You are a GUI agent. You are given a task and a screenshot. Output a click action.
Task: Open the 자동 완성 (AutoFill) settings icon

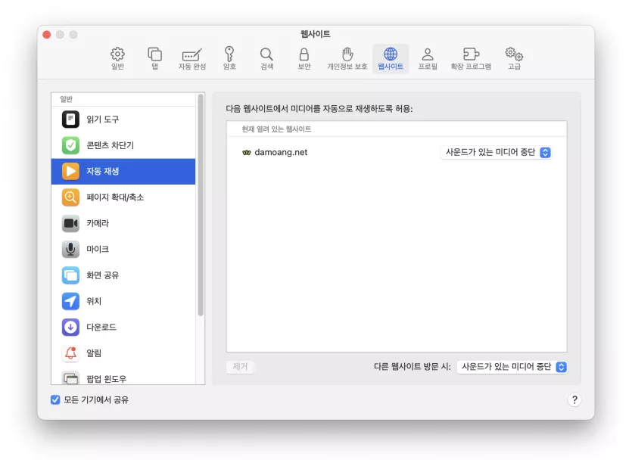pyautogui.click(x=191, y=58)
